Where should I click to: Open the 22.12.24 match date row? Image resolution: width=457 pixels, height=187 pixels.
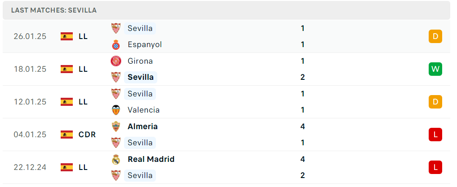click(226, 167)
